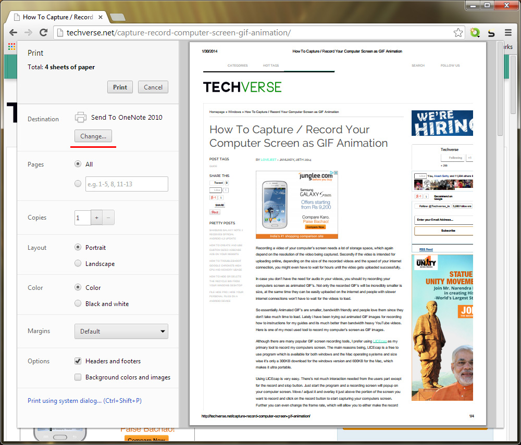Screen dimensions: 521x445
Task: Click the browser Back arrow
Action: click(x=14, y=32)
